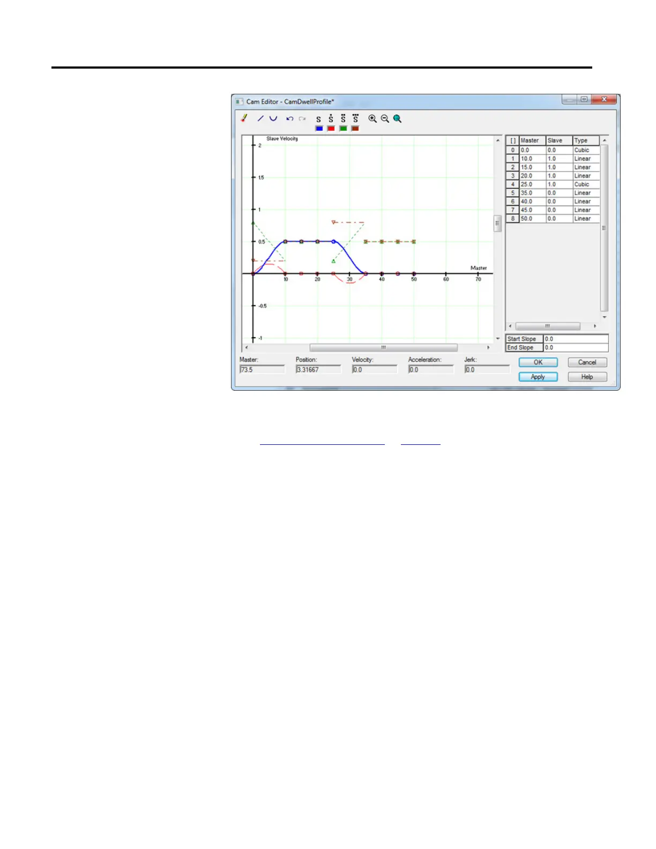Viewport: 656px width, 849px height.
Task: Click the OK button
Action: (538, 362)
